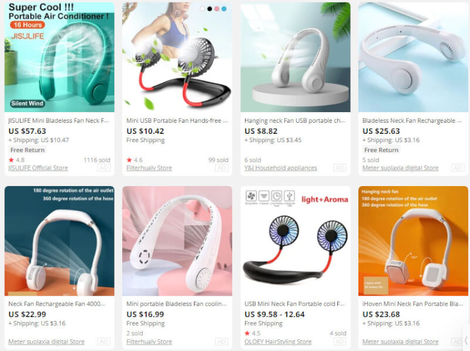
Task: Click the AD badge on the $22.99 listing
Action: coord(104,342)
